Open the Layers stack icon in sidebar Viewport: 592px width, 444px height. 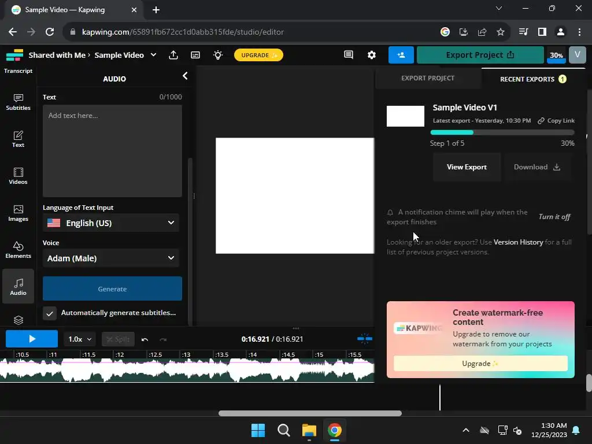[x=18, y=320]
